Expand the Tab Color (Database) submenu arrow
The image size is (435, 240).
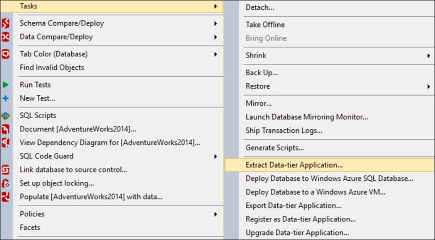[216, 54]
